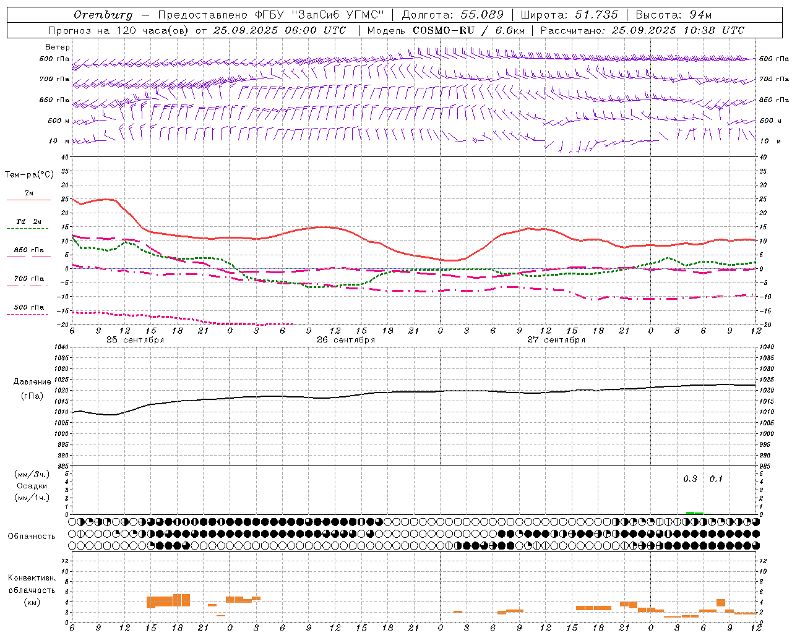
Task: Click right temperature axis value "40"
Action: point(763,157)
